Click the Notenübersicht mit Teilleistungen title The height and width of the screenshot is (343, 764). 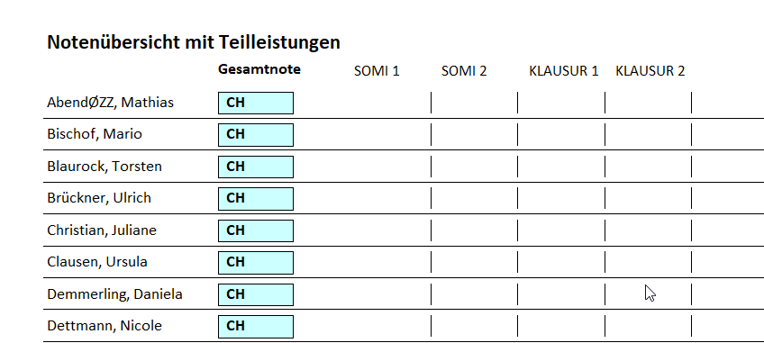click(194, 42)
